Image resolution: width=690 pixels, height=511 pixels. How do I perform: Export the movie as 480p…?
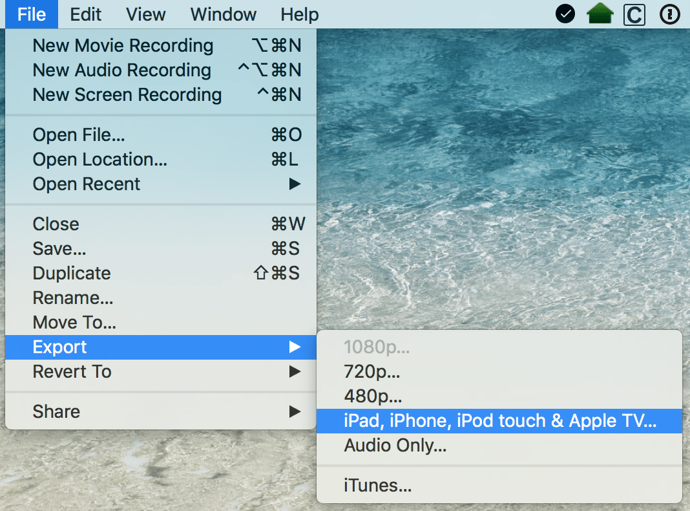point(499,397)
